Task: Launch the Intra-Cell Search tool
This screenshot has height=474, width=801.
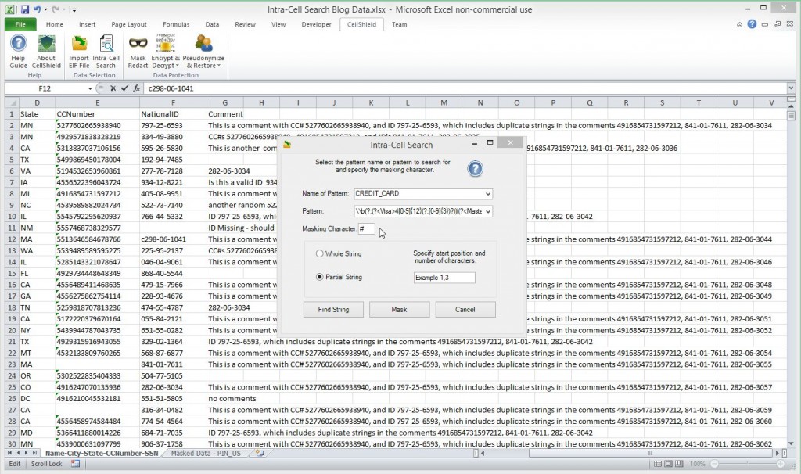Action: [106, 51]
